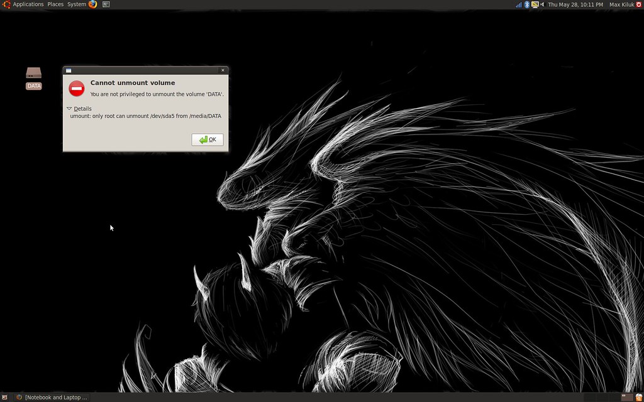Open the Places menu
Viewport: 644px width, 402px height.
pyautogui.click(x=55, y=4)
